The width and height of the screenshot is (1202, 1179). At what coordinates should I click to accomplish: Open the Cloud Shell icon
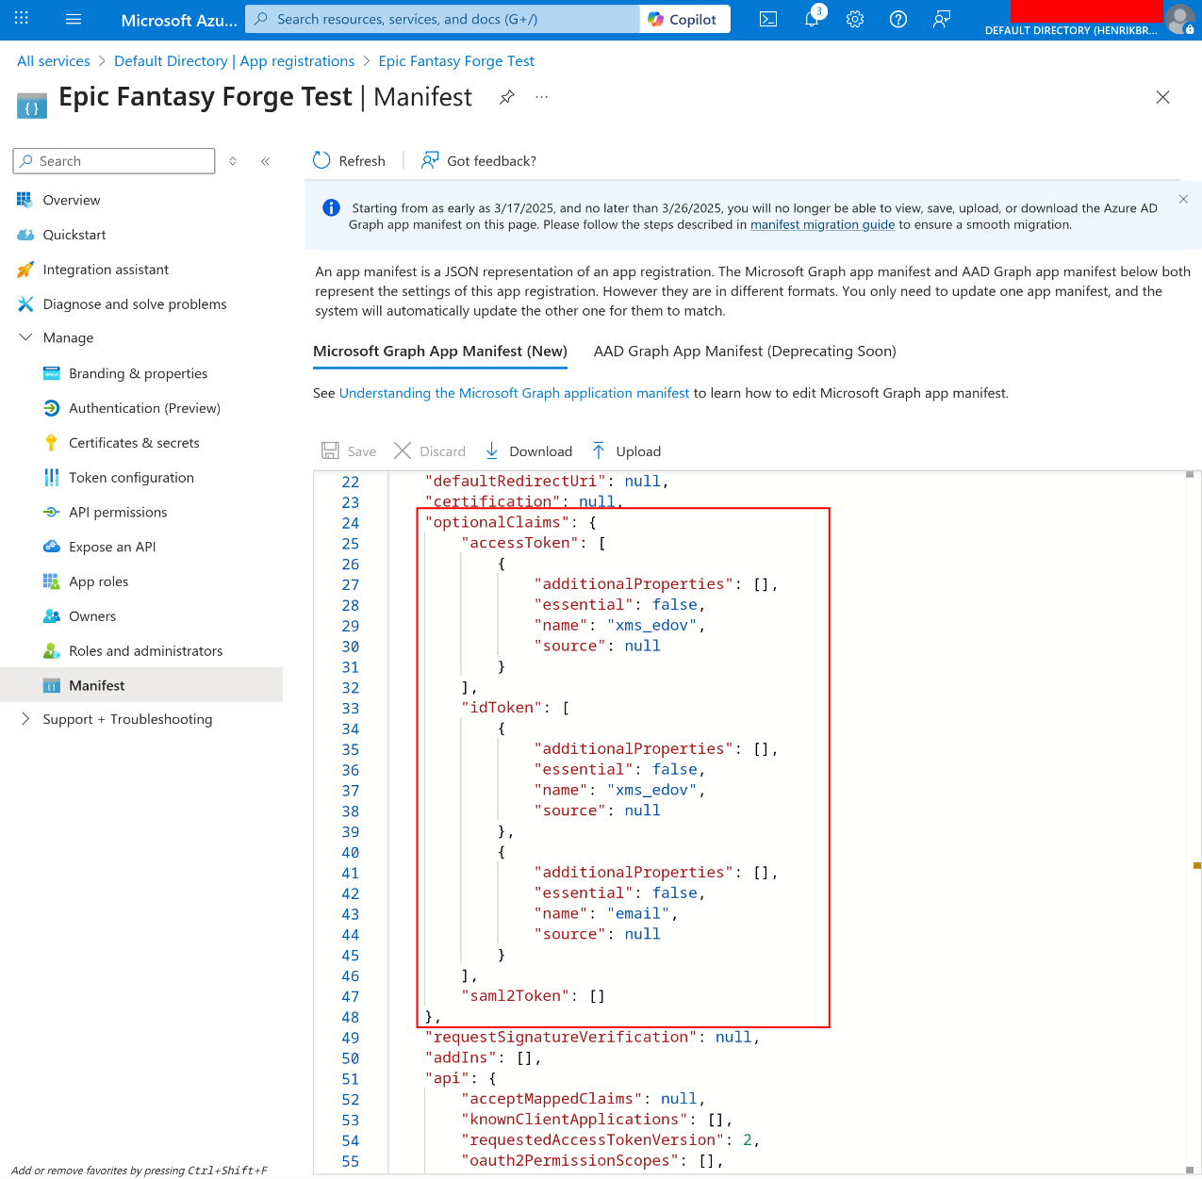pos(767,18)
